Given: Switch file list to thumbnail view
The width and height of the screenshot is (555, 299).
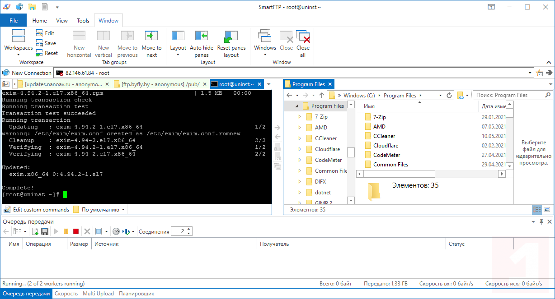Looking at the screenshot, I should [547, 210].
